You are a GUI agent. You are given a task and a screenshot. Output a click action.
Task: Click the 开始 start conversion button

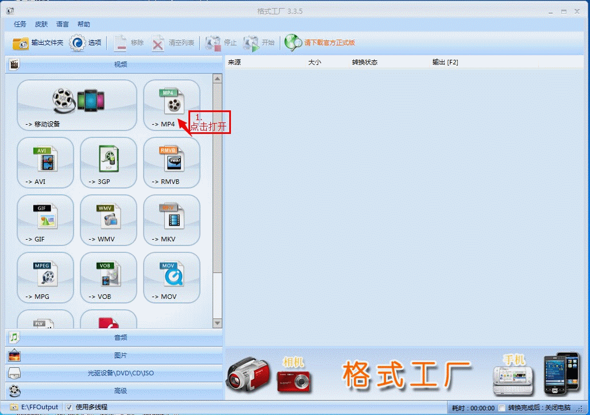click(x=258, y=43)
